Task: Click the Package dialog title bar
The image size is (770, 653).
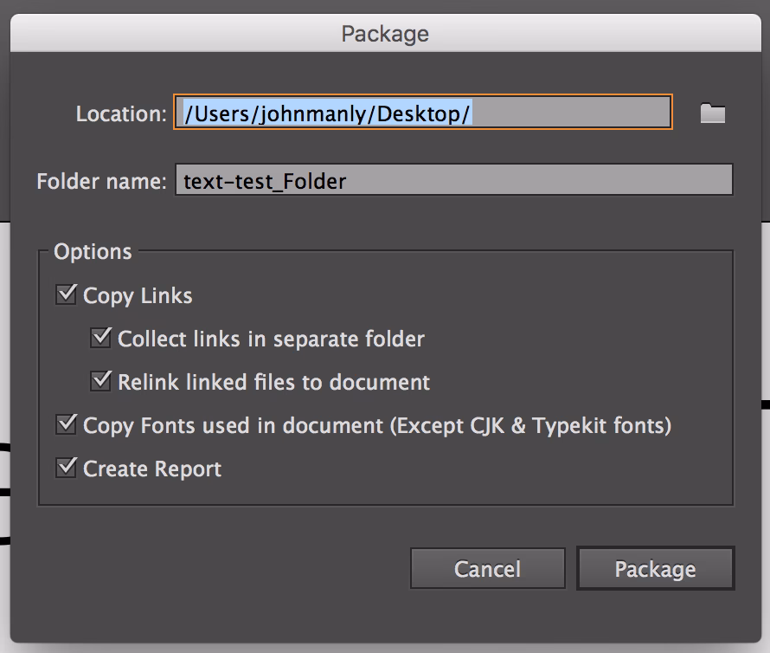Action: [x=385, y=34]
